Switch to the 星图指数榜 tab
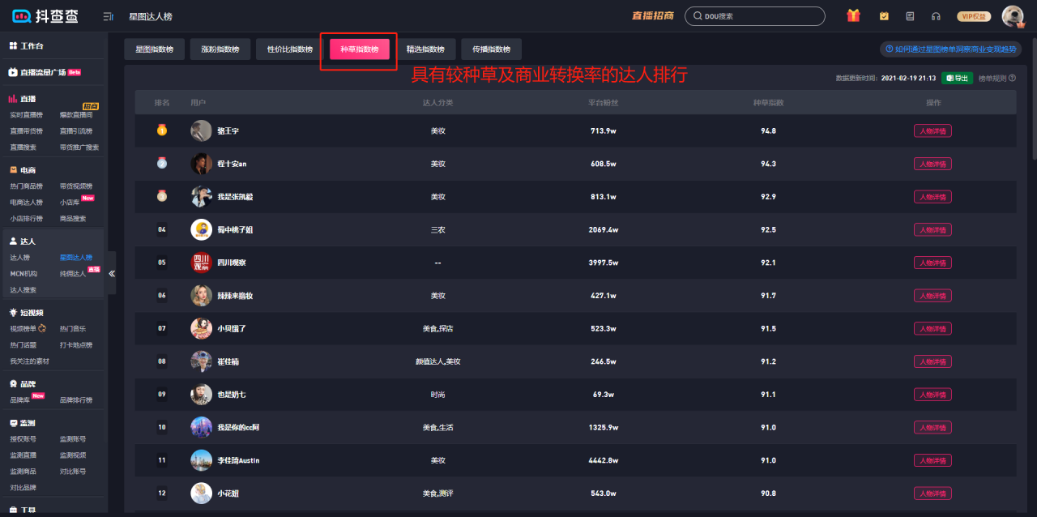Screen dimensions: 1037x517 tap(155, 49)
